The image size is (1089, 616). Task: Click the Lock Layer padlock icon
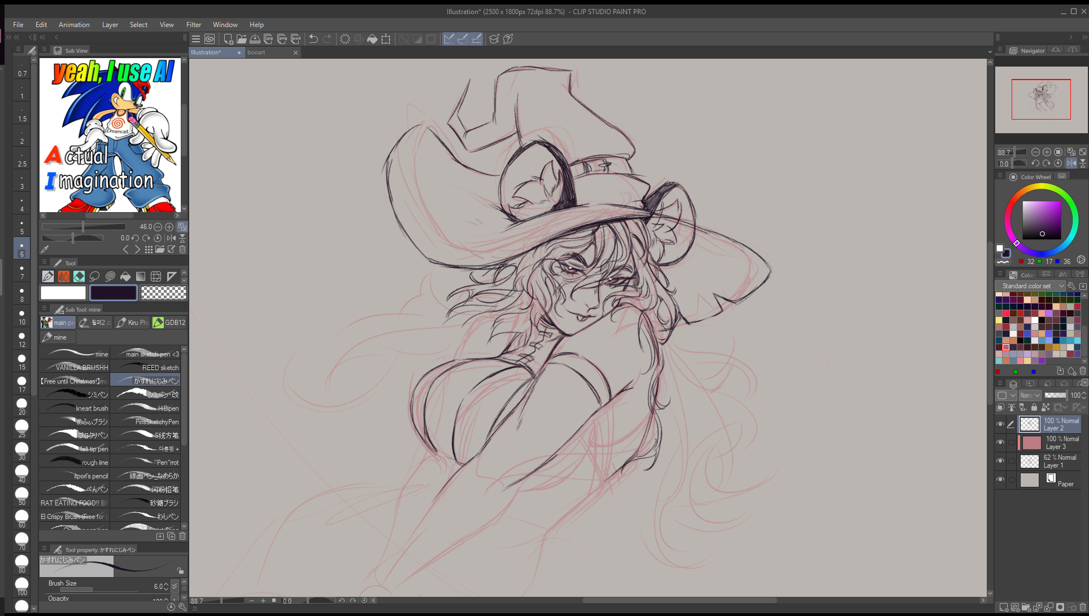click(1034, 407)
